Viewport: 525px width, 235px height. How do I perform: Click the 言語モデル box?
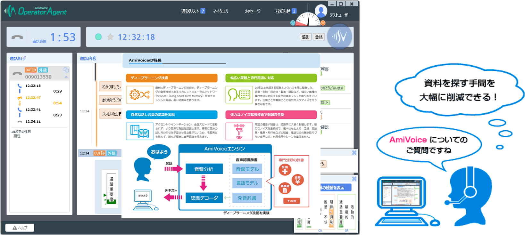point(247,183)
